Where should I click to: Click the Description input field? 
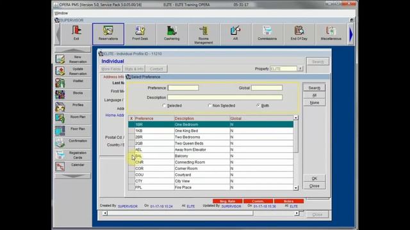[x=225, y=98]
